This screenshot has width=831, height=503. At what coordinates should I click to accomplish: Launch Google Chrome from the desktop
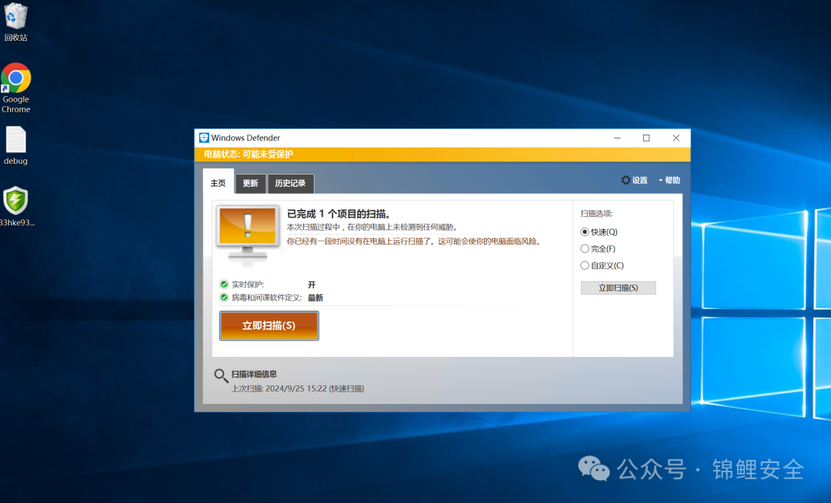(16, 88)
